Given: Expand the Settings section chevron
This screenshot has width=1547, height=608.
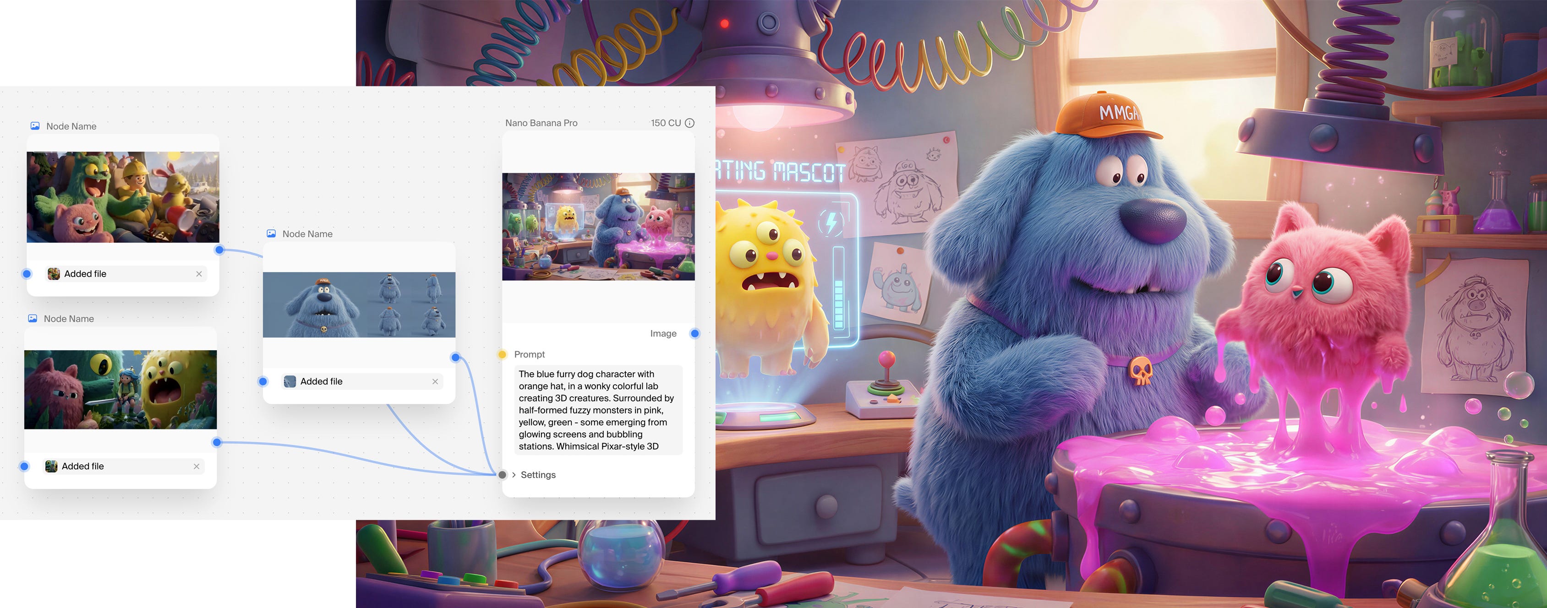Looking at the screenshot, I should click(514, 475).
